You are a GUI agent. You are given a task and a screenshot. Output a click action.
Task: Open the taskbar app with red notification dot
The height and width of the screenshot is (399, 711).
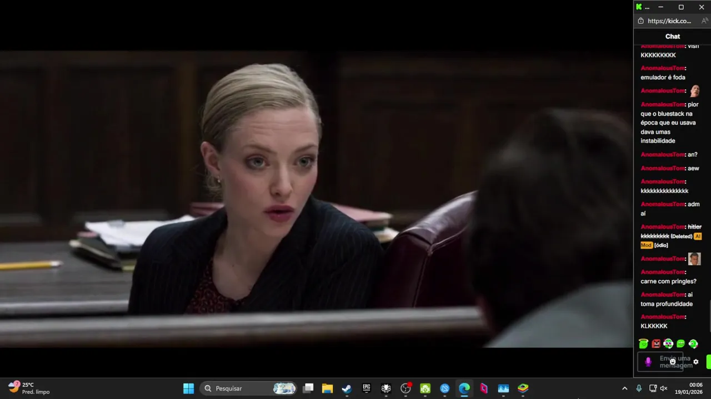point(405,388)
